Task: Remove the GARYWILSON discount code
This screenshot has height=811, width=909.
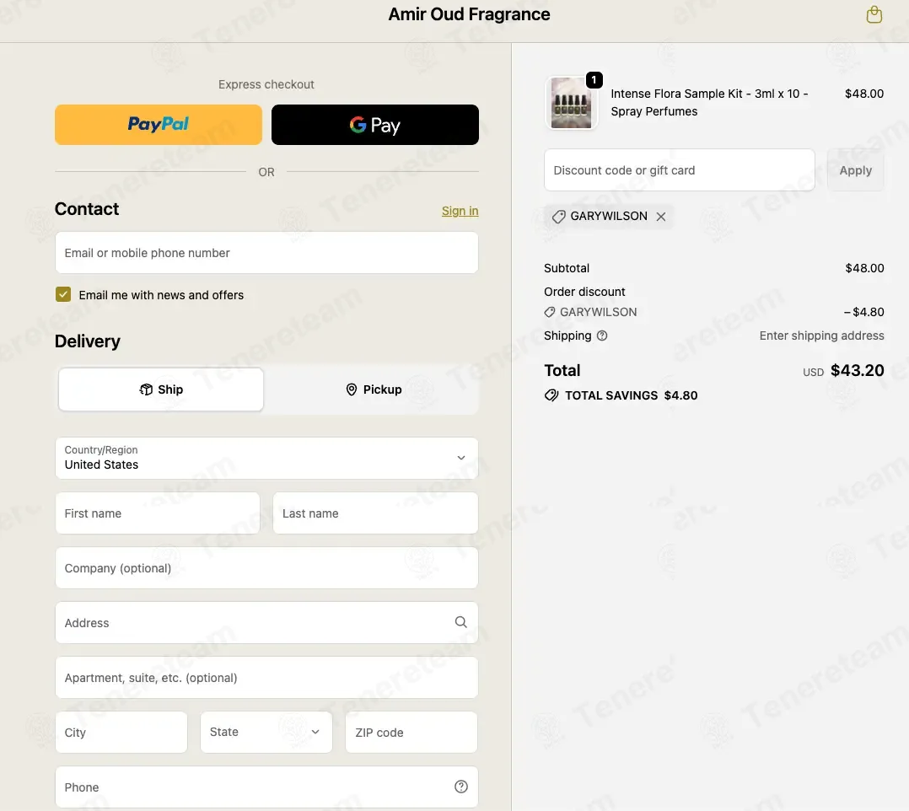Action: [661, 216]
